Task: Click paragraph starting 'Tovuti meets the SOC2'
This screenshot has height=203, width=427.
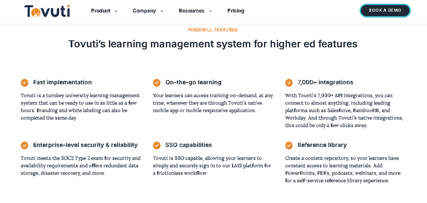Action: 81,166
